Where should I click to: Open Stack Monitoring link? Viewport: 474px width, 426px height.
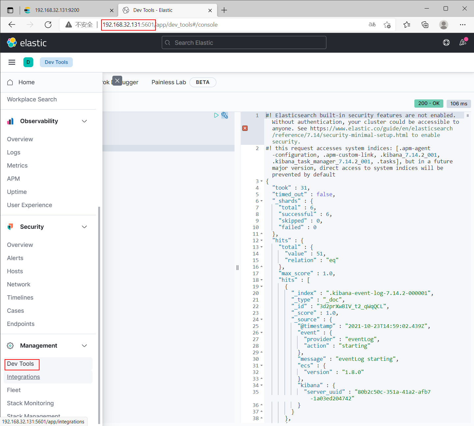[30, 403]
